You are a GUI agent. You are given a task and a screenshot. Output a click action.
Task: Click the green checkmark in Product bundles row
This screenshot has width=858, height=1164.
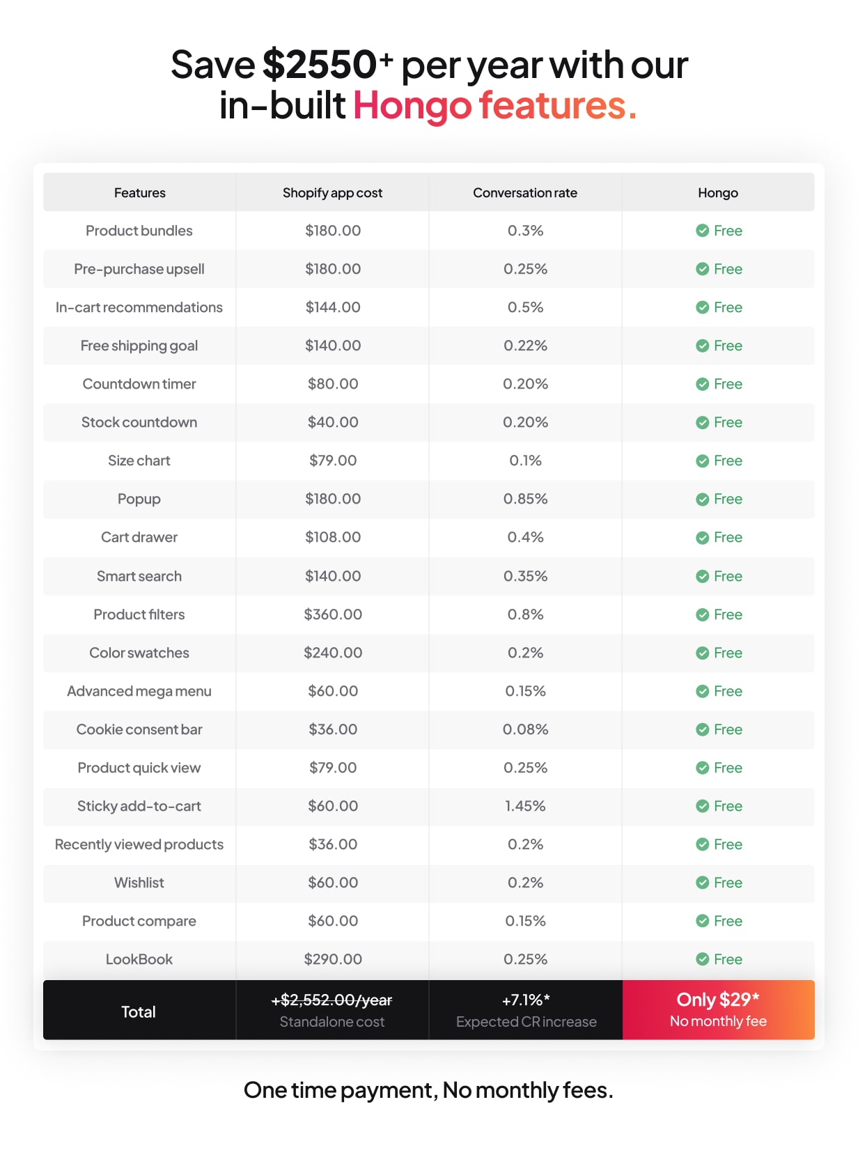point(702,231)
